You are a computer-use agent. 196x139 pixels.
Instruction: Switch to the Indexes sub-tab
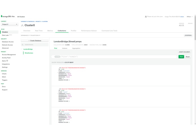point(65,48)
